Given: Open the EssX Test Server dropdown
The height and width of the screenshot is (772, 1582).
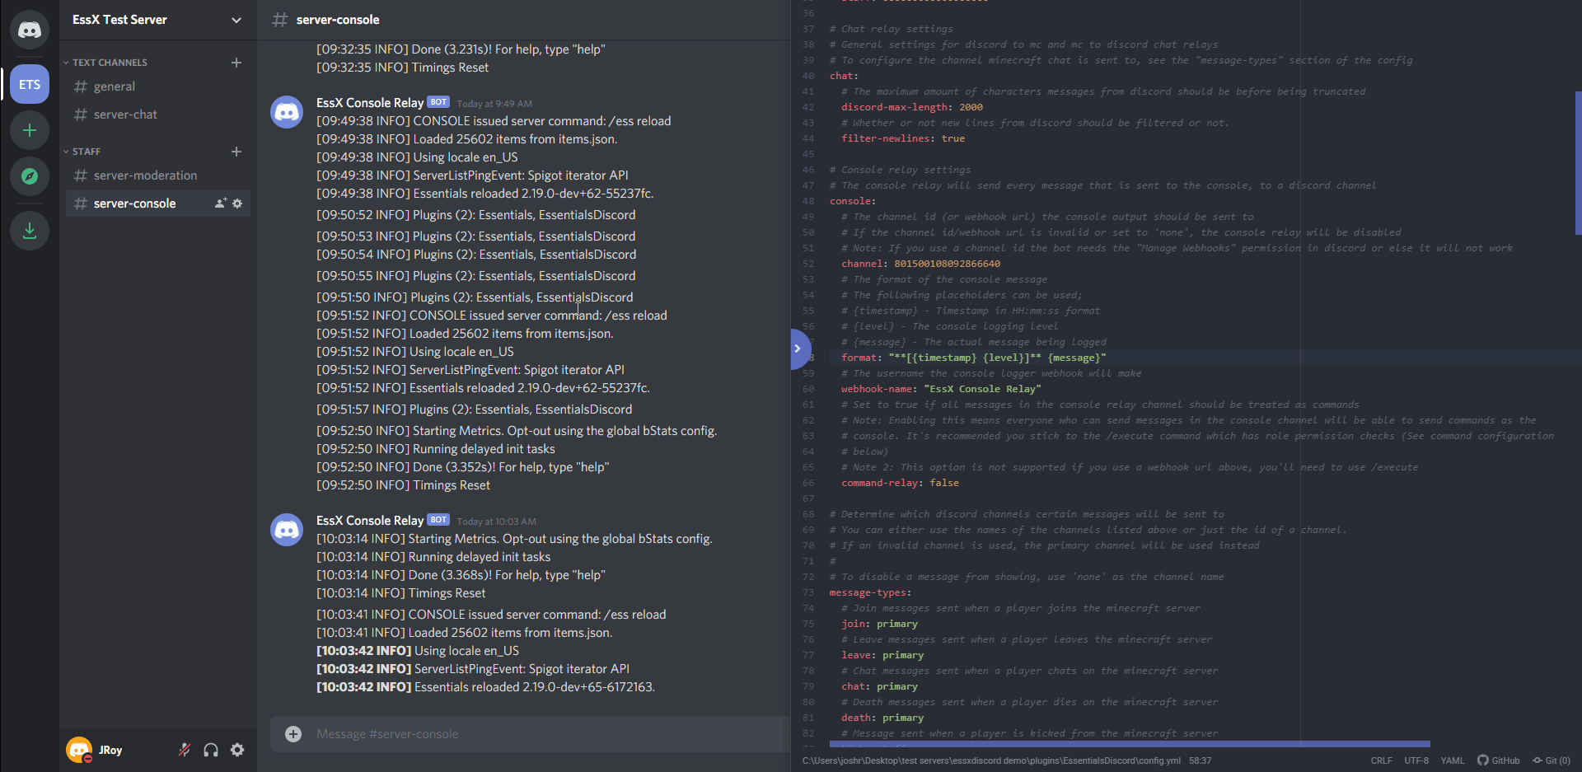Looking at the screenshot, I should point(236,20).
